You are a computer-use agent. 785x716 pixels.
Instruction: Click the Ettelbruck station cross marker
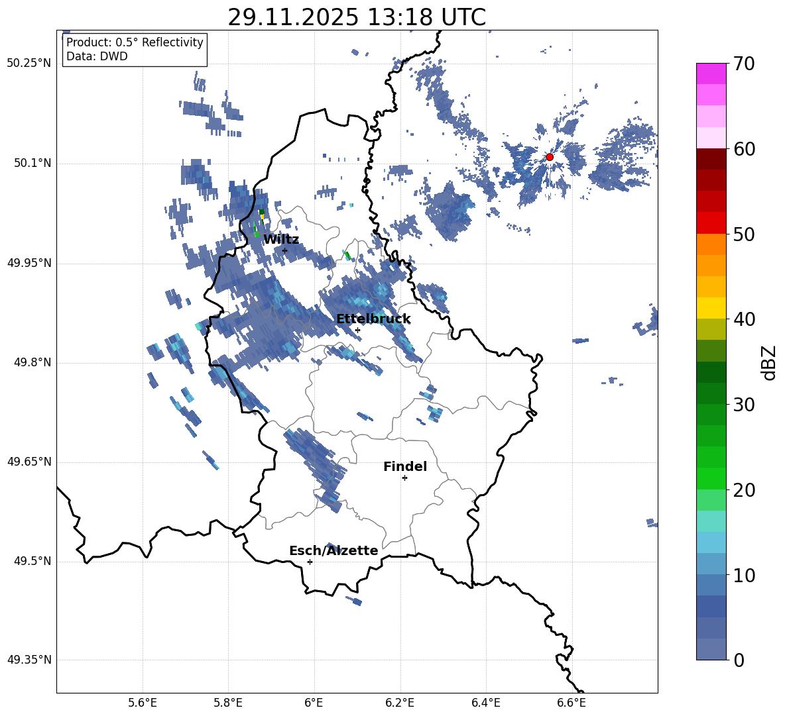click(357, 330)
